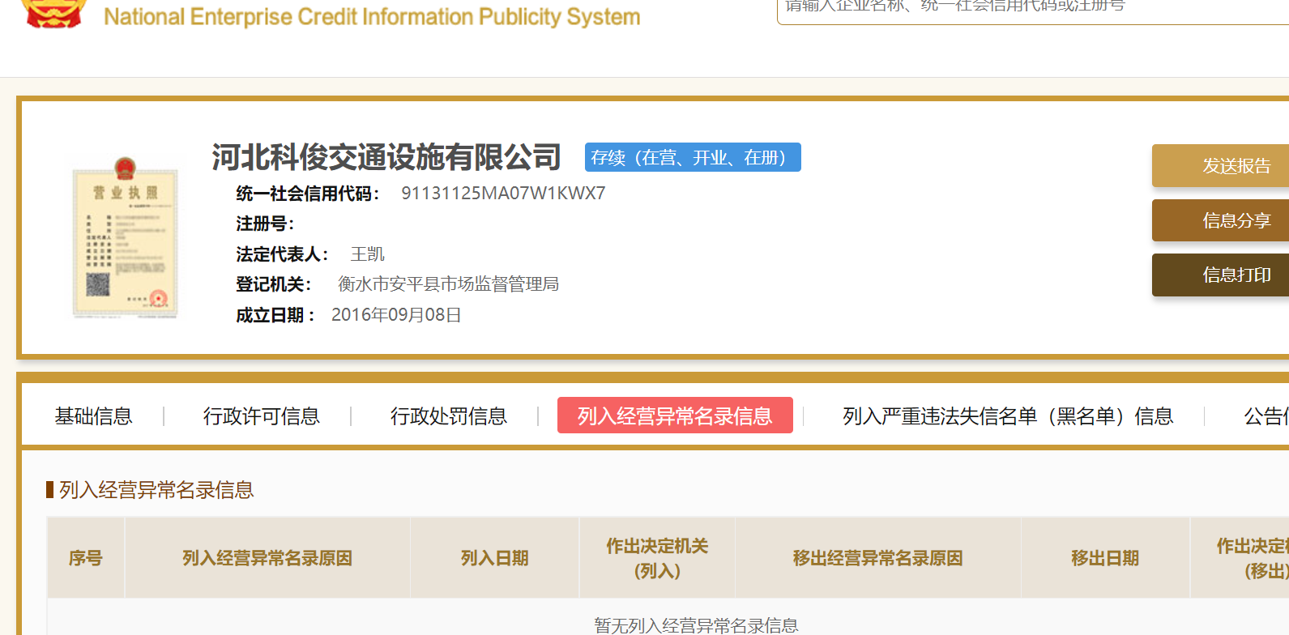The image size is (1289, 635).
Task: Click the 存续（在营、开业、在册） status badge
Action: (x=693, y=157)
